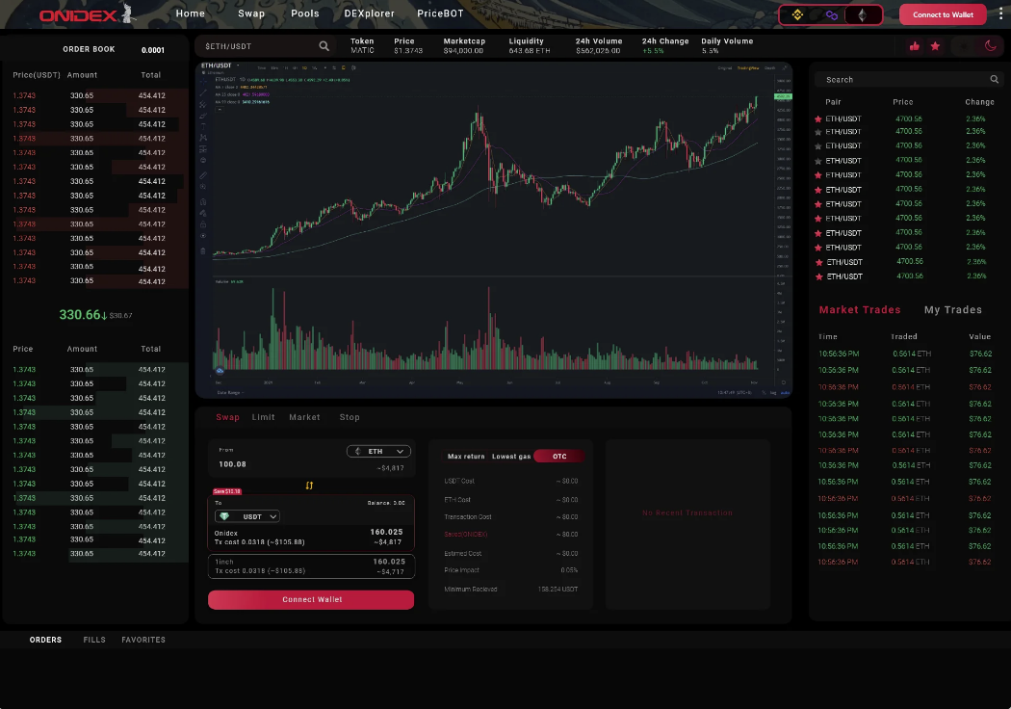Switch to the Market order tab
The image size is (1011, 709).
(304, 417)
